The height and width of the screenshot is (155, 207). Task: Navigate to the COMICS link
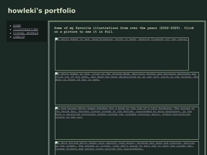(x=19, y=37)
